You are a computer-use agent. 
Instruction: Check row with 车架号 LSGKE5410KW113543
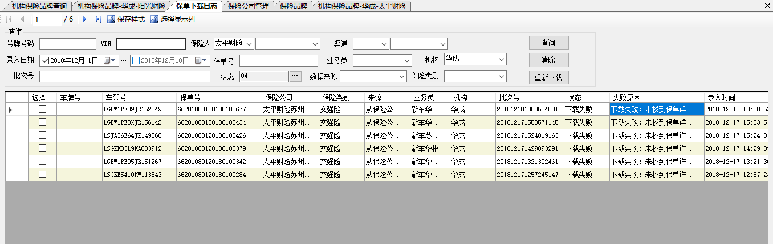(43, 175)
